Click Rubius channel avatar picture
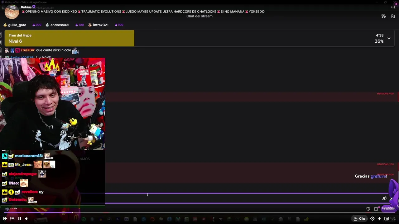Image resolution: width=399 pixels, height=224 pixels. pyautogui.click(x=12, y=12)
